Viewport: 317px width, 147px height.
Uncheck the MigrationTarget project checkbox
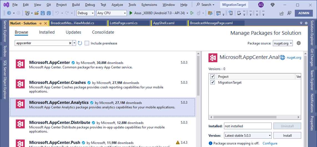[x=212, y=83]
